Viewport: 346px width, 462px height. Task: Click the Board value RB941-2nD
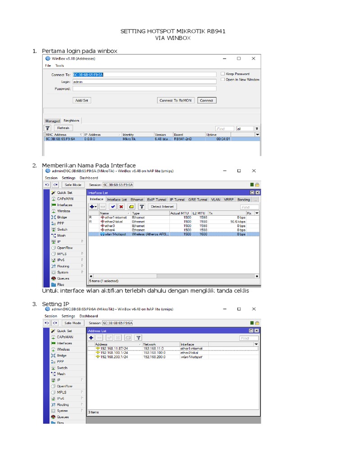pyautogui.click(x=183, y=139)
